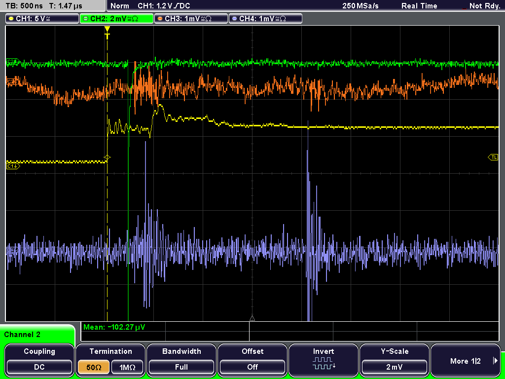This screenshot has height=379, width=505.
Task: Set termination to 1MΩ
Action: 127,367
